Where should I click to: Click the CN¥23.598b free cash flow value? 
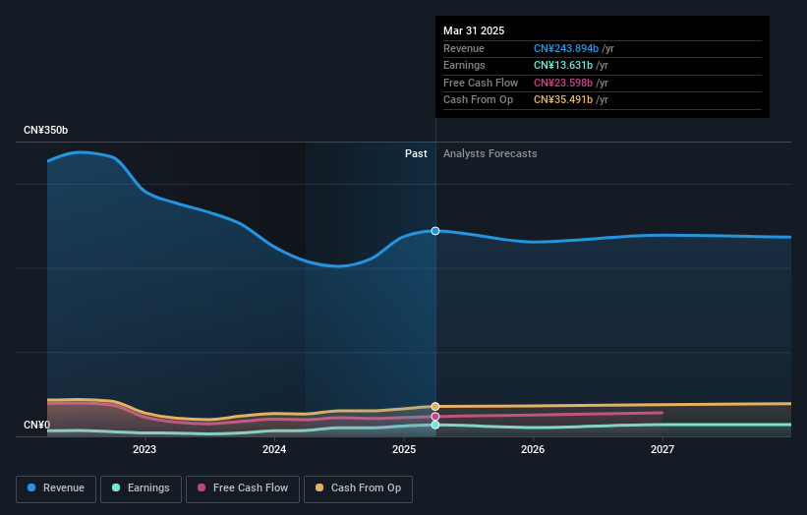563,83
